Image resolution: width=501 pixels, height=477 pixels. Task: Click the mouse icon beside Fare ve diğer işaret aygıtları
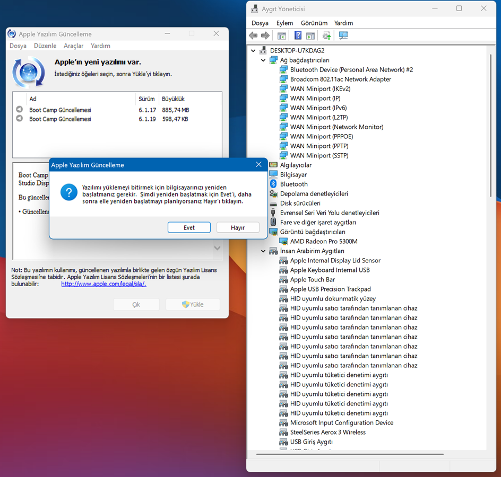pos(273,222)
